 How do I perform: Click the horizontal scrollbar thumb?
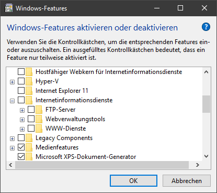pyautogui.click(x=102, y=165)
